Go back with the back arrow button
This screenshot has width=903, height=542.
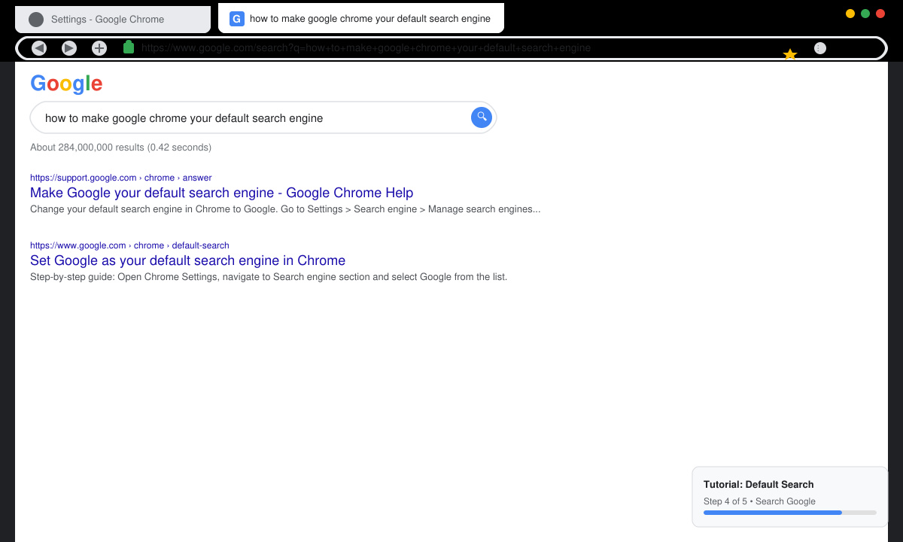pos(39,48)
